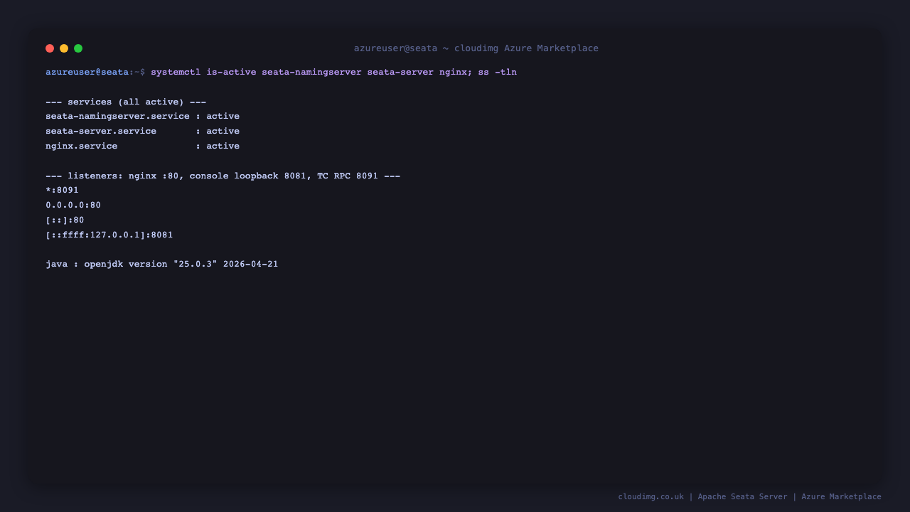Select the listeners header line

[x=223, y=176]
